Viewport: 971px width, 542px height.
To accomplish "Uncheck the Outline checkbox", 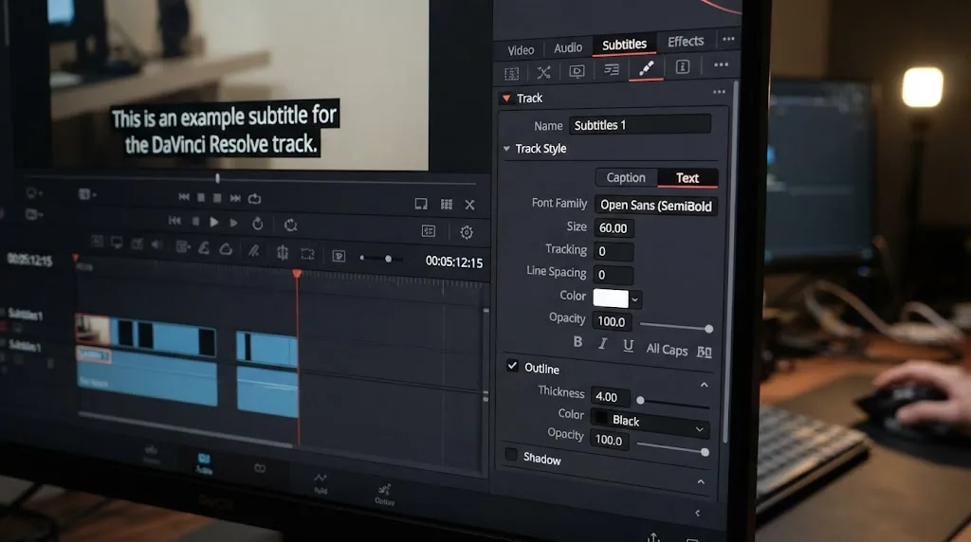I will (512, 366).
